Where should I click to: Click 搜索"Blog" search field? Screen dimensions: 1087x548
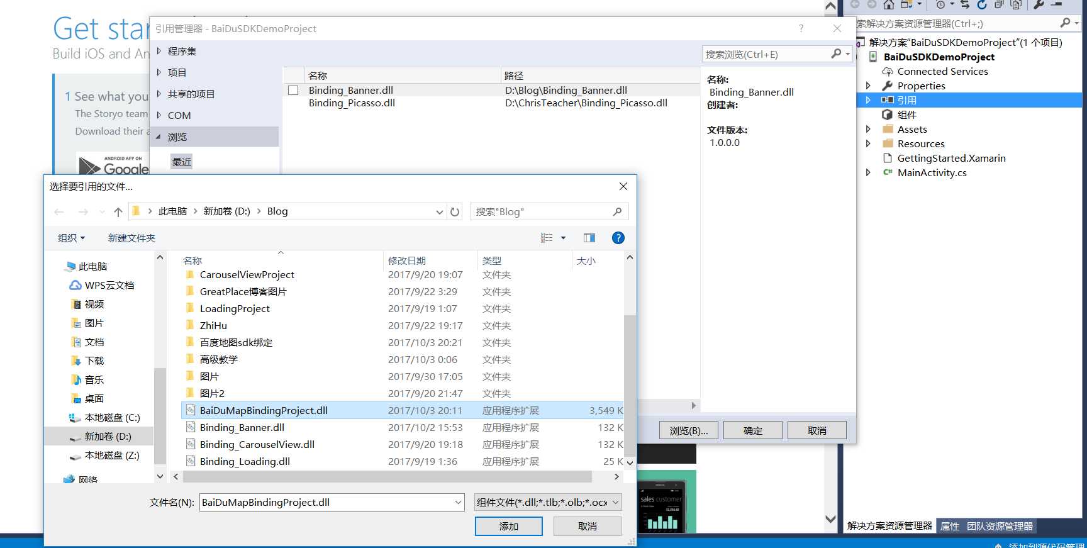pos(549,212)
